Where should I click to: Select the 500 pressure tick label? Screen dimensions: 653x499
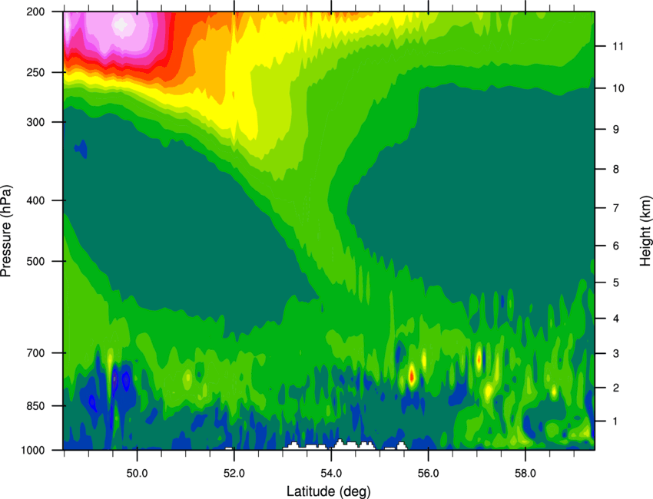(35, 261)
